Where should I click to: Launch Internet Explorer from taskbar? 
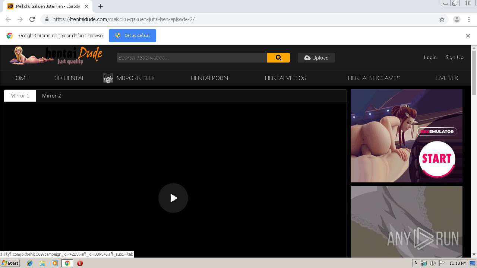pyautogui.click(x=30, y=263)
